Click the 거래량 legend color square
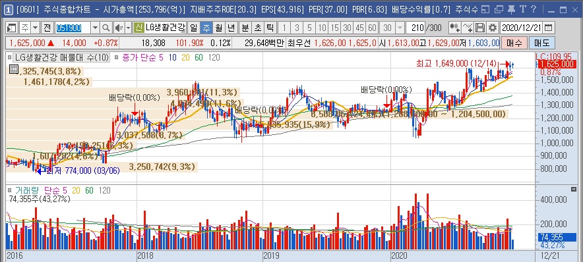This screenshot has width=583, height=262. [x=10, y=190]
